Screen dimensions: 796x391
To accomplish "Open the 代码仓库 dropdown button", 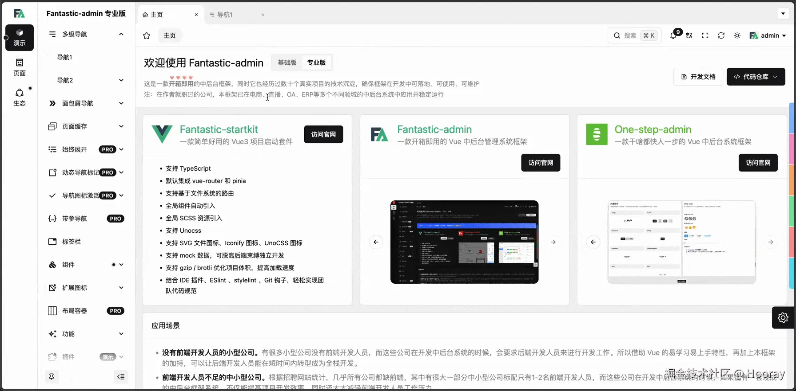I will pyautogui.click(x=756, y=77).
